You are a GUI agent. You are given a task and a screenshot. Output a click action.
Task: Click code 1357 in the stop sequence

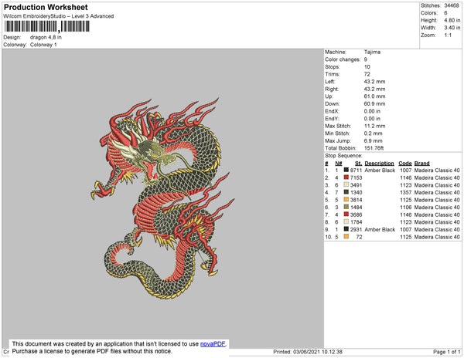pos(406,192)
